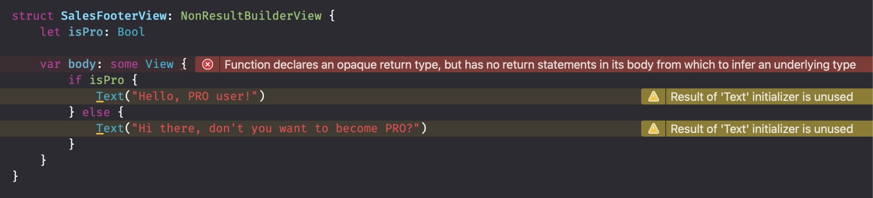Click the warning icon beside the "Hello, PRO user!" line

pos(653,97)
